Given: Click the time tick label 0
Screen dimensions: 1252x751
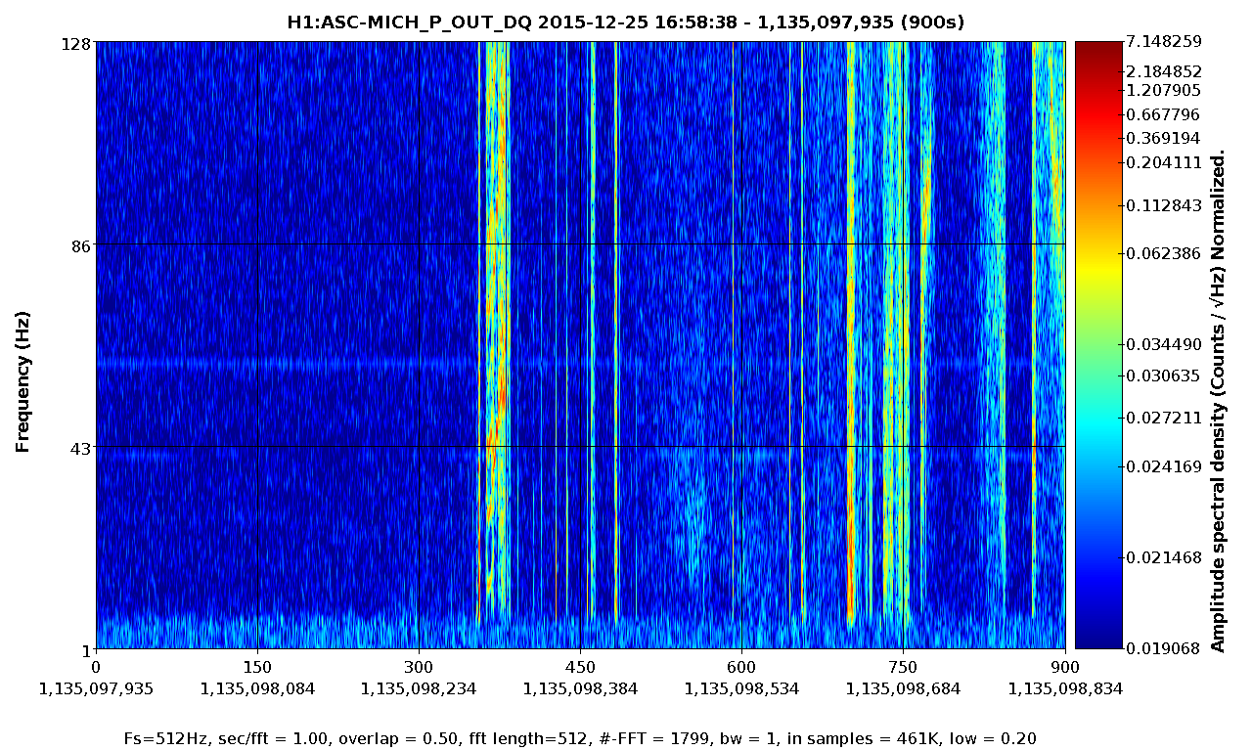Looking at the screenshot, I should pos(96,667).
